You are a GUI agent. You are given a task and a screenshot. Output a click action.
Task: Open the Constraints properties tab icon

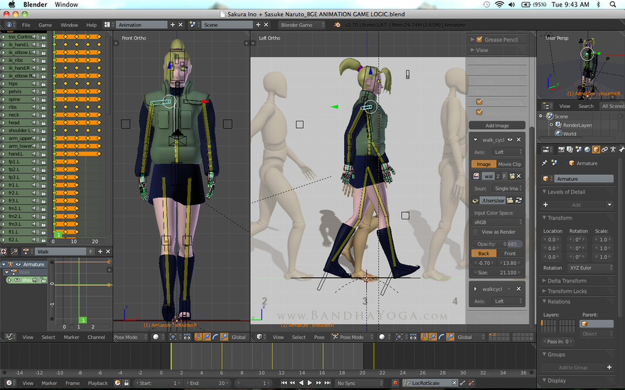tap(605, 150)
